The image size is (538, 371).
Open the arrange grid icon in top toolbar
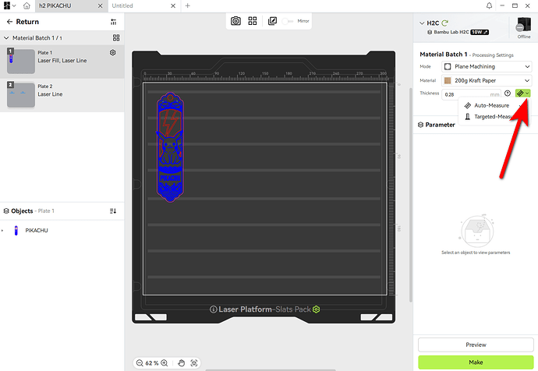point(253,21)
